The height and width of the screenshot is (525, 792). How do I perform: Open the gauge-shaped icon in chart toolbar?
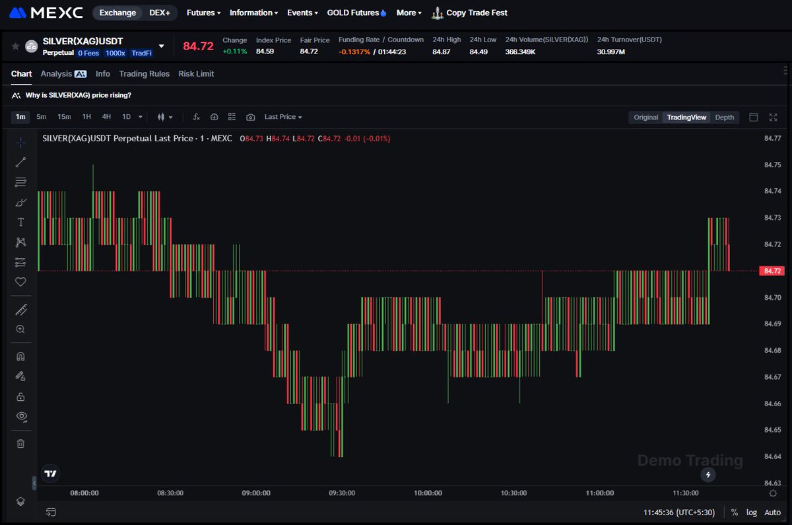[214, 117]
